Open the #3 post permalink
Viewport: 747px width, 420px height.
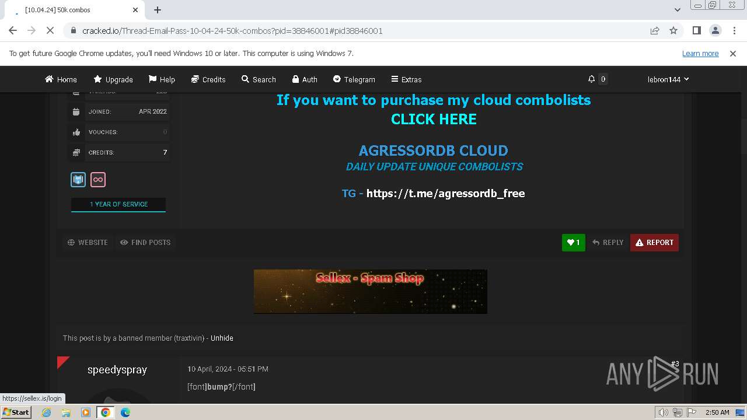675,364
